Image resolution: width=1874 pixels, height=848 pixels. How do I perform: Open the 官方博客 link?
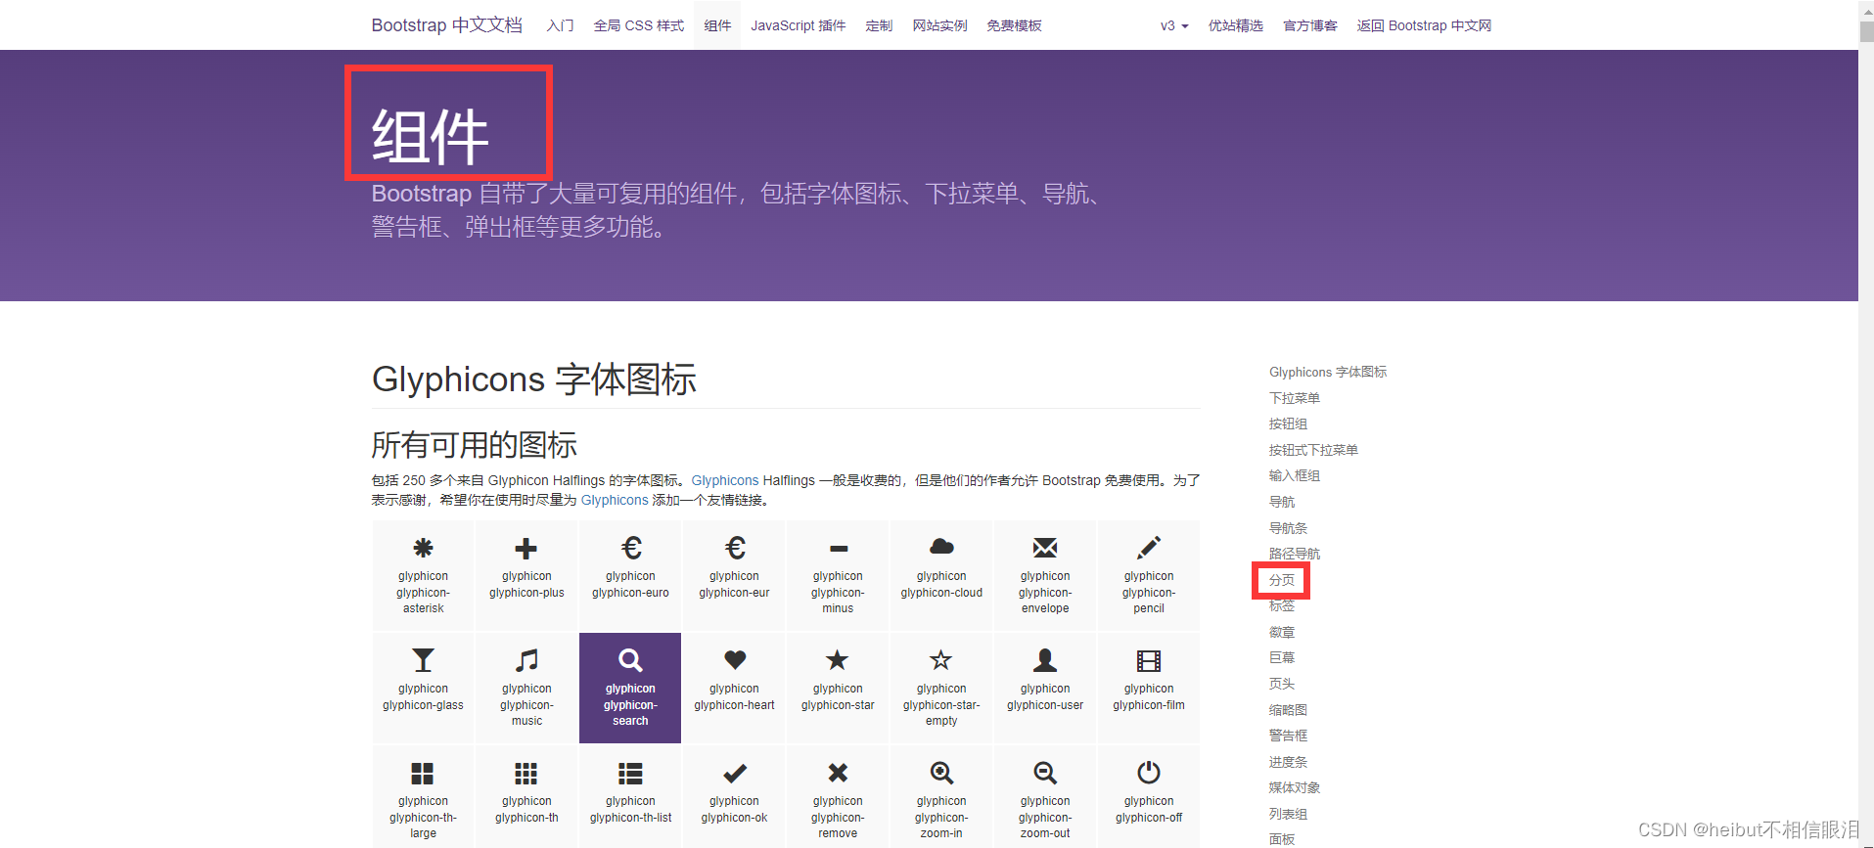[x=1310, y=25]
